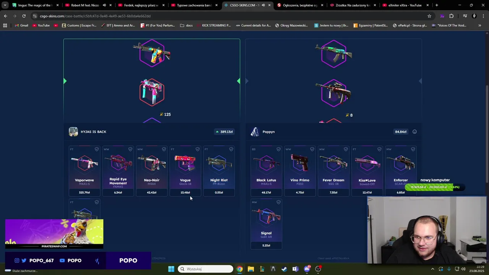The height and width of the screenshot is (275, 489).
Task: Click the Wyszukaj taskbar search box
Action: [x=206, y=269]
